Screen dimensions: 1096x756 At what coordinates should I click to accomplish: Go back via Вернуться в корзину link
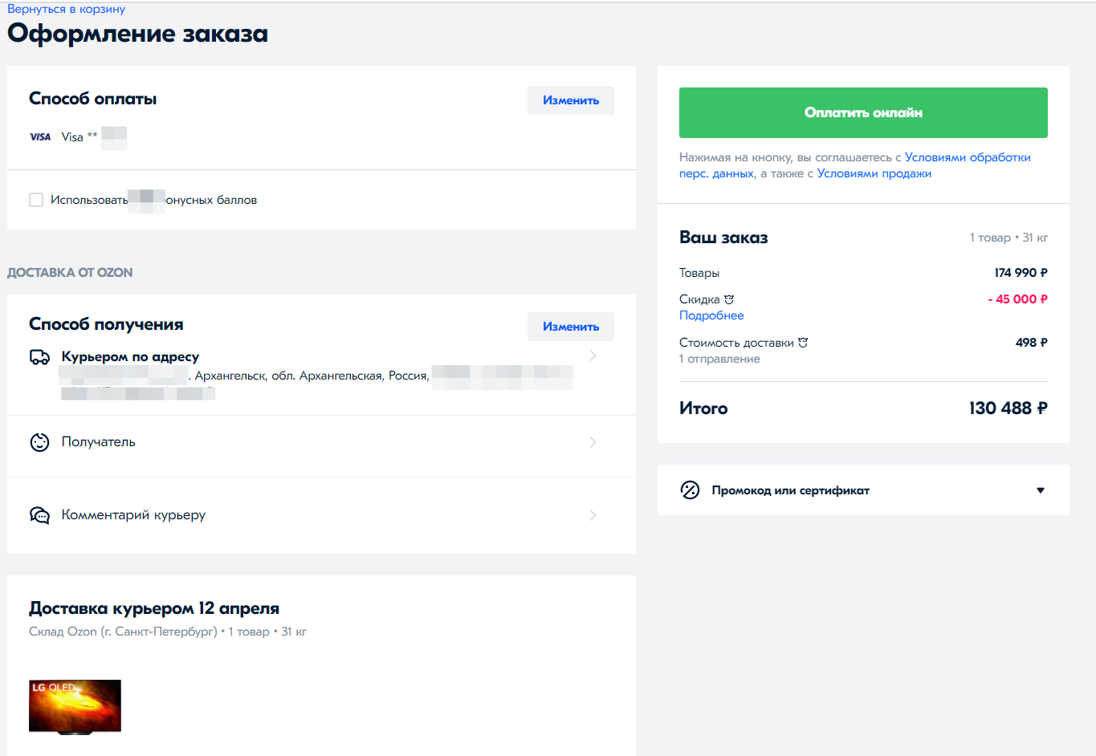pos(67,9)
